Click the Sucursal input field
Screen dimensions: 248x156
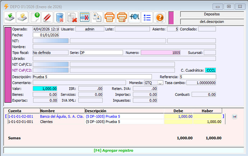[x=210, y=53]
